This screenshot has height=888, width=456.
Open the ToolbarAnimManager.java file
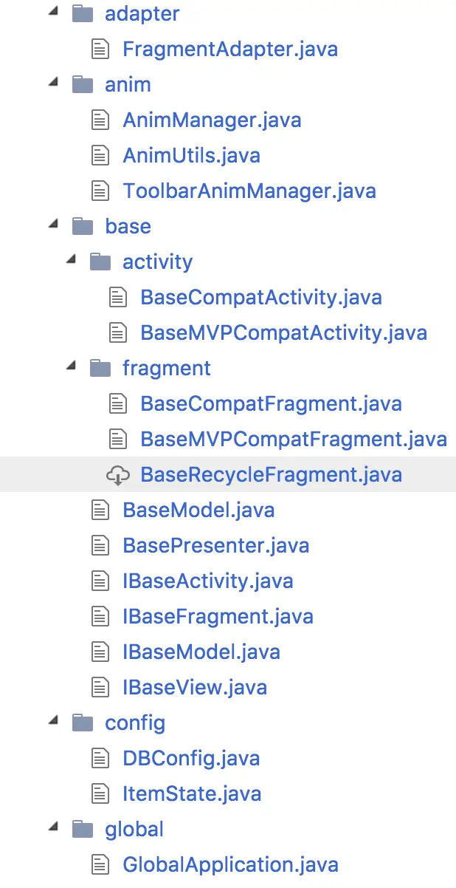[249, 191]
